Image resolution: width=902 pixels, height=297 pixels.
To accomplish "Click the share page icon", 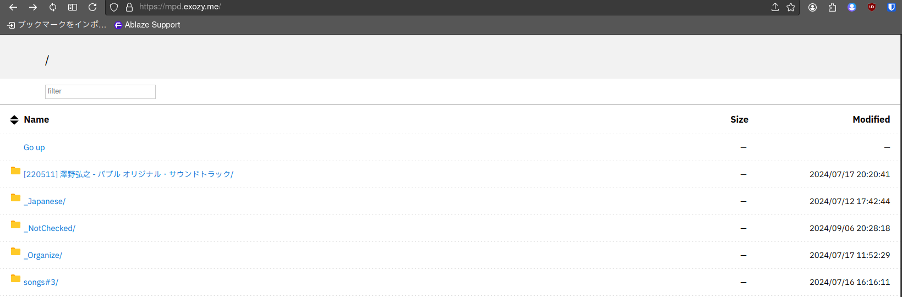I will point(775,7).
